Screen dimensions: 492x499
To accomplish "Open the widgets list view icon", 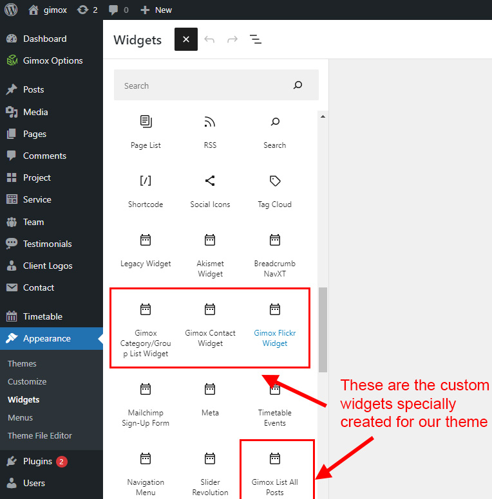I will click(256, 39).
